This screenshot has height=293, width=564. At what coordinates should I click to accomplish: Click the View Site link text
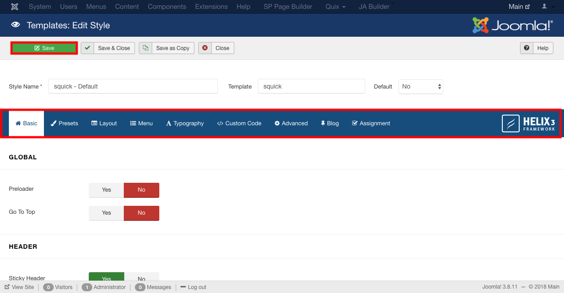click(23, 287)
